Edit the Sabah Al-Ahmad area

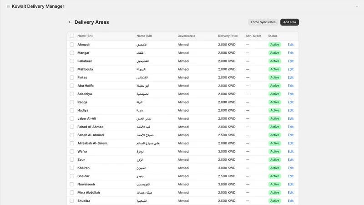pos(290,135)
